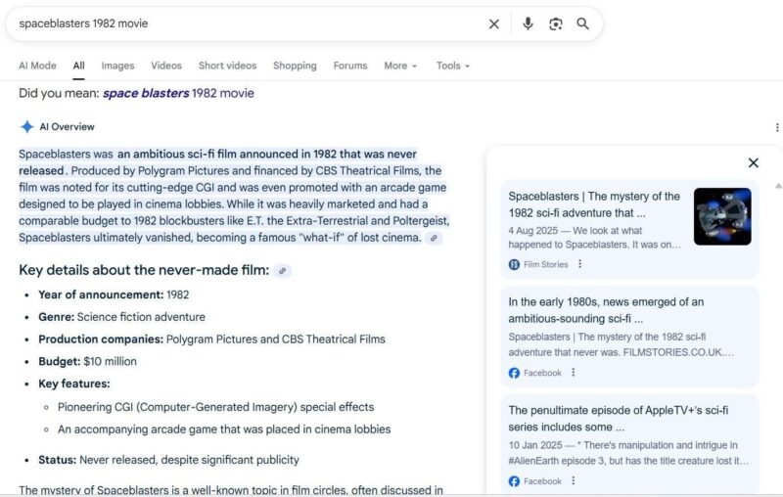Click the 'Film Stories' source name
Image resolution: width=783 pixels, height=497 pixels.
pyautogui.click(x=546, y=264)
